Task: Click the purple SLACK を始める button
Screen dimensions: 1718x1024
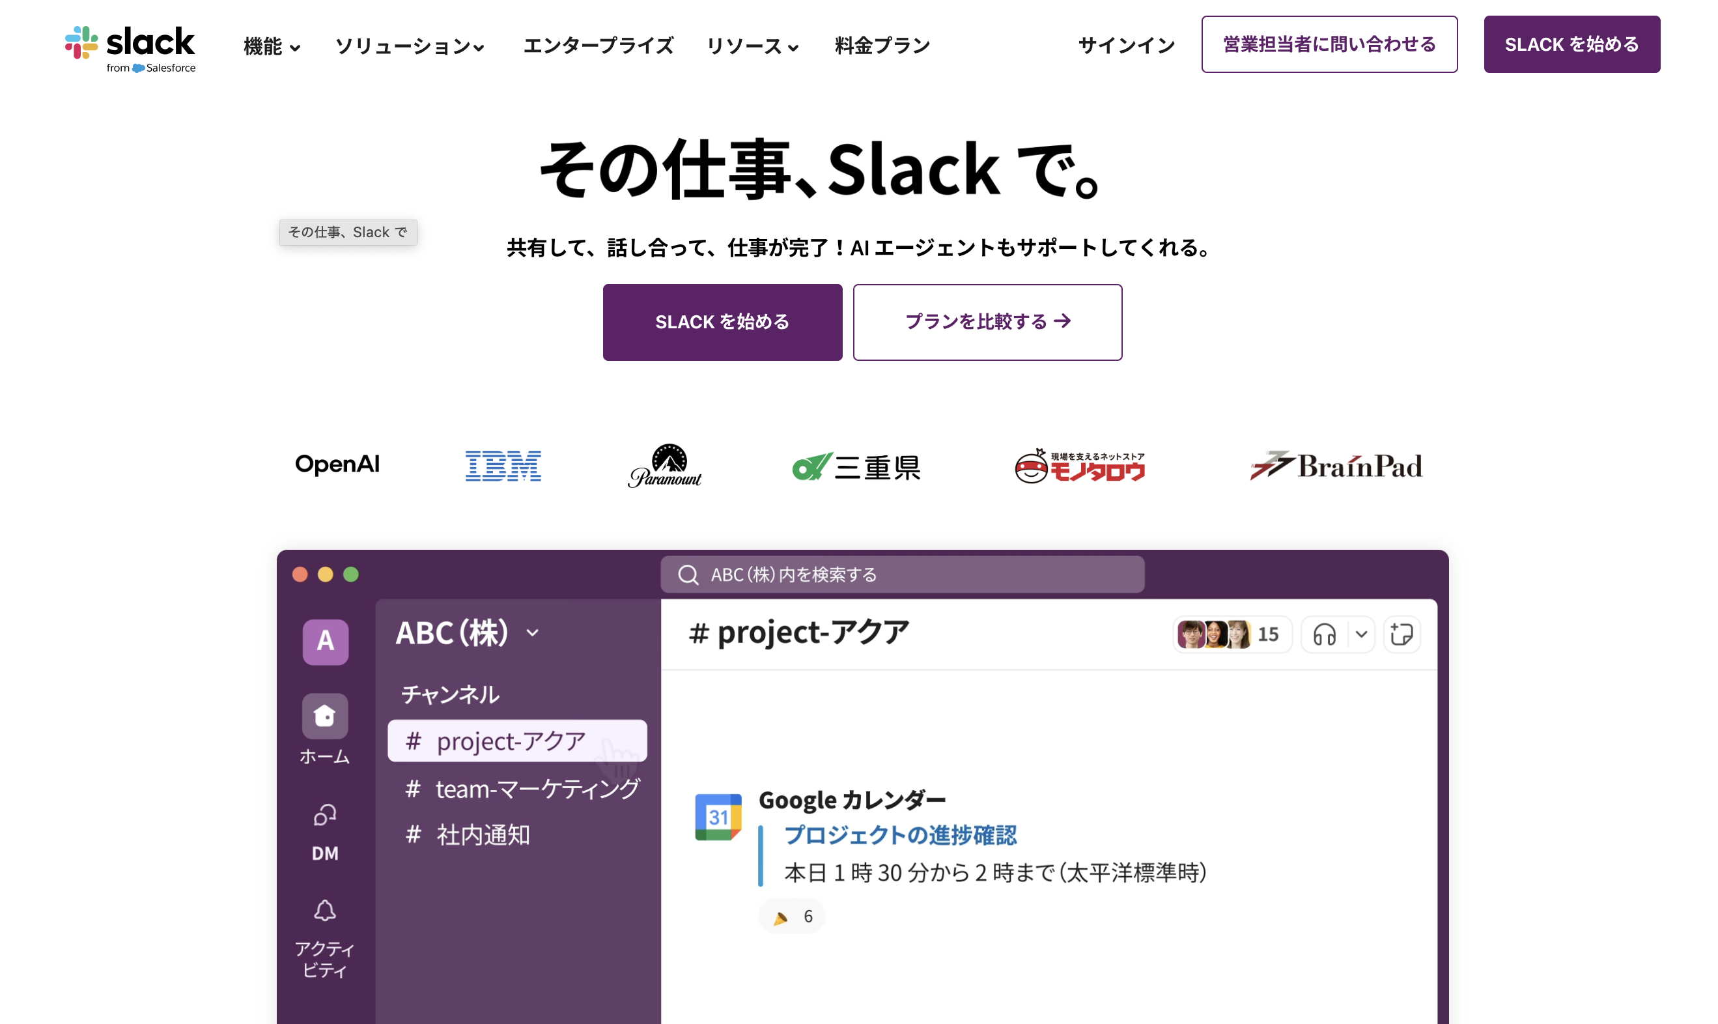Action: tap(722, 322)
